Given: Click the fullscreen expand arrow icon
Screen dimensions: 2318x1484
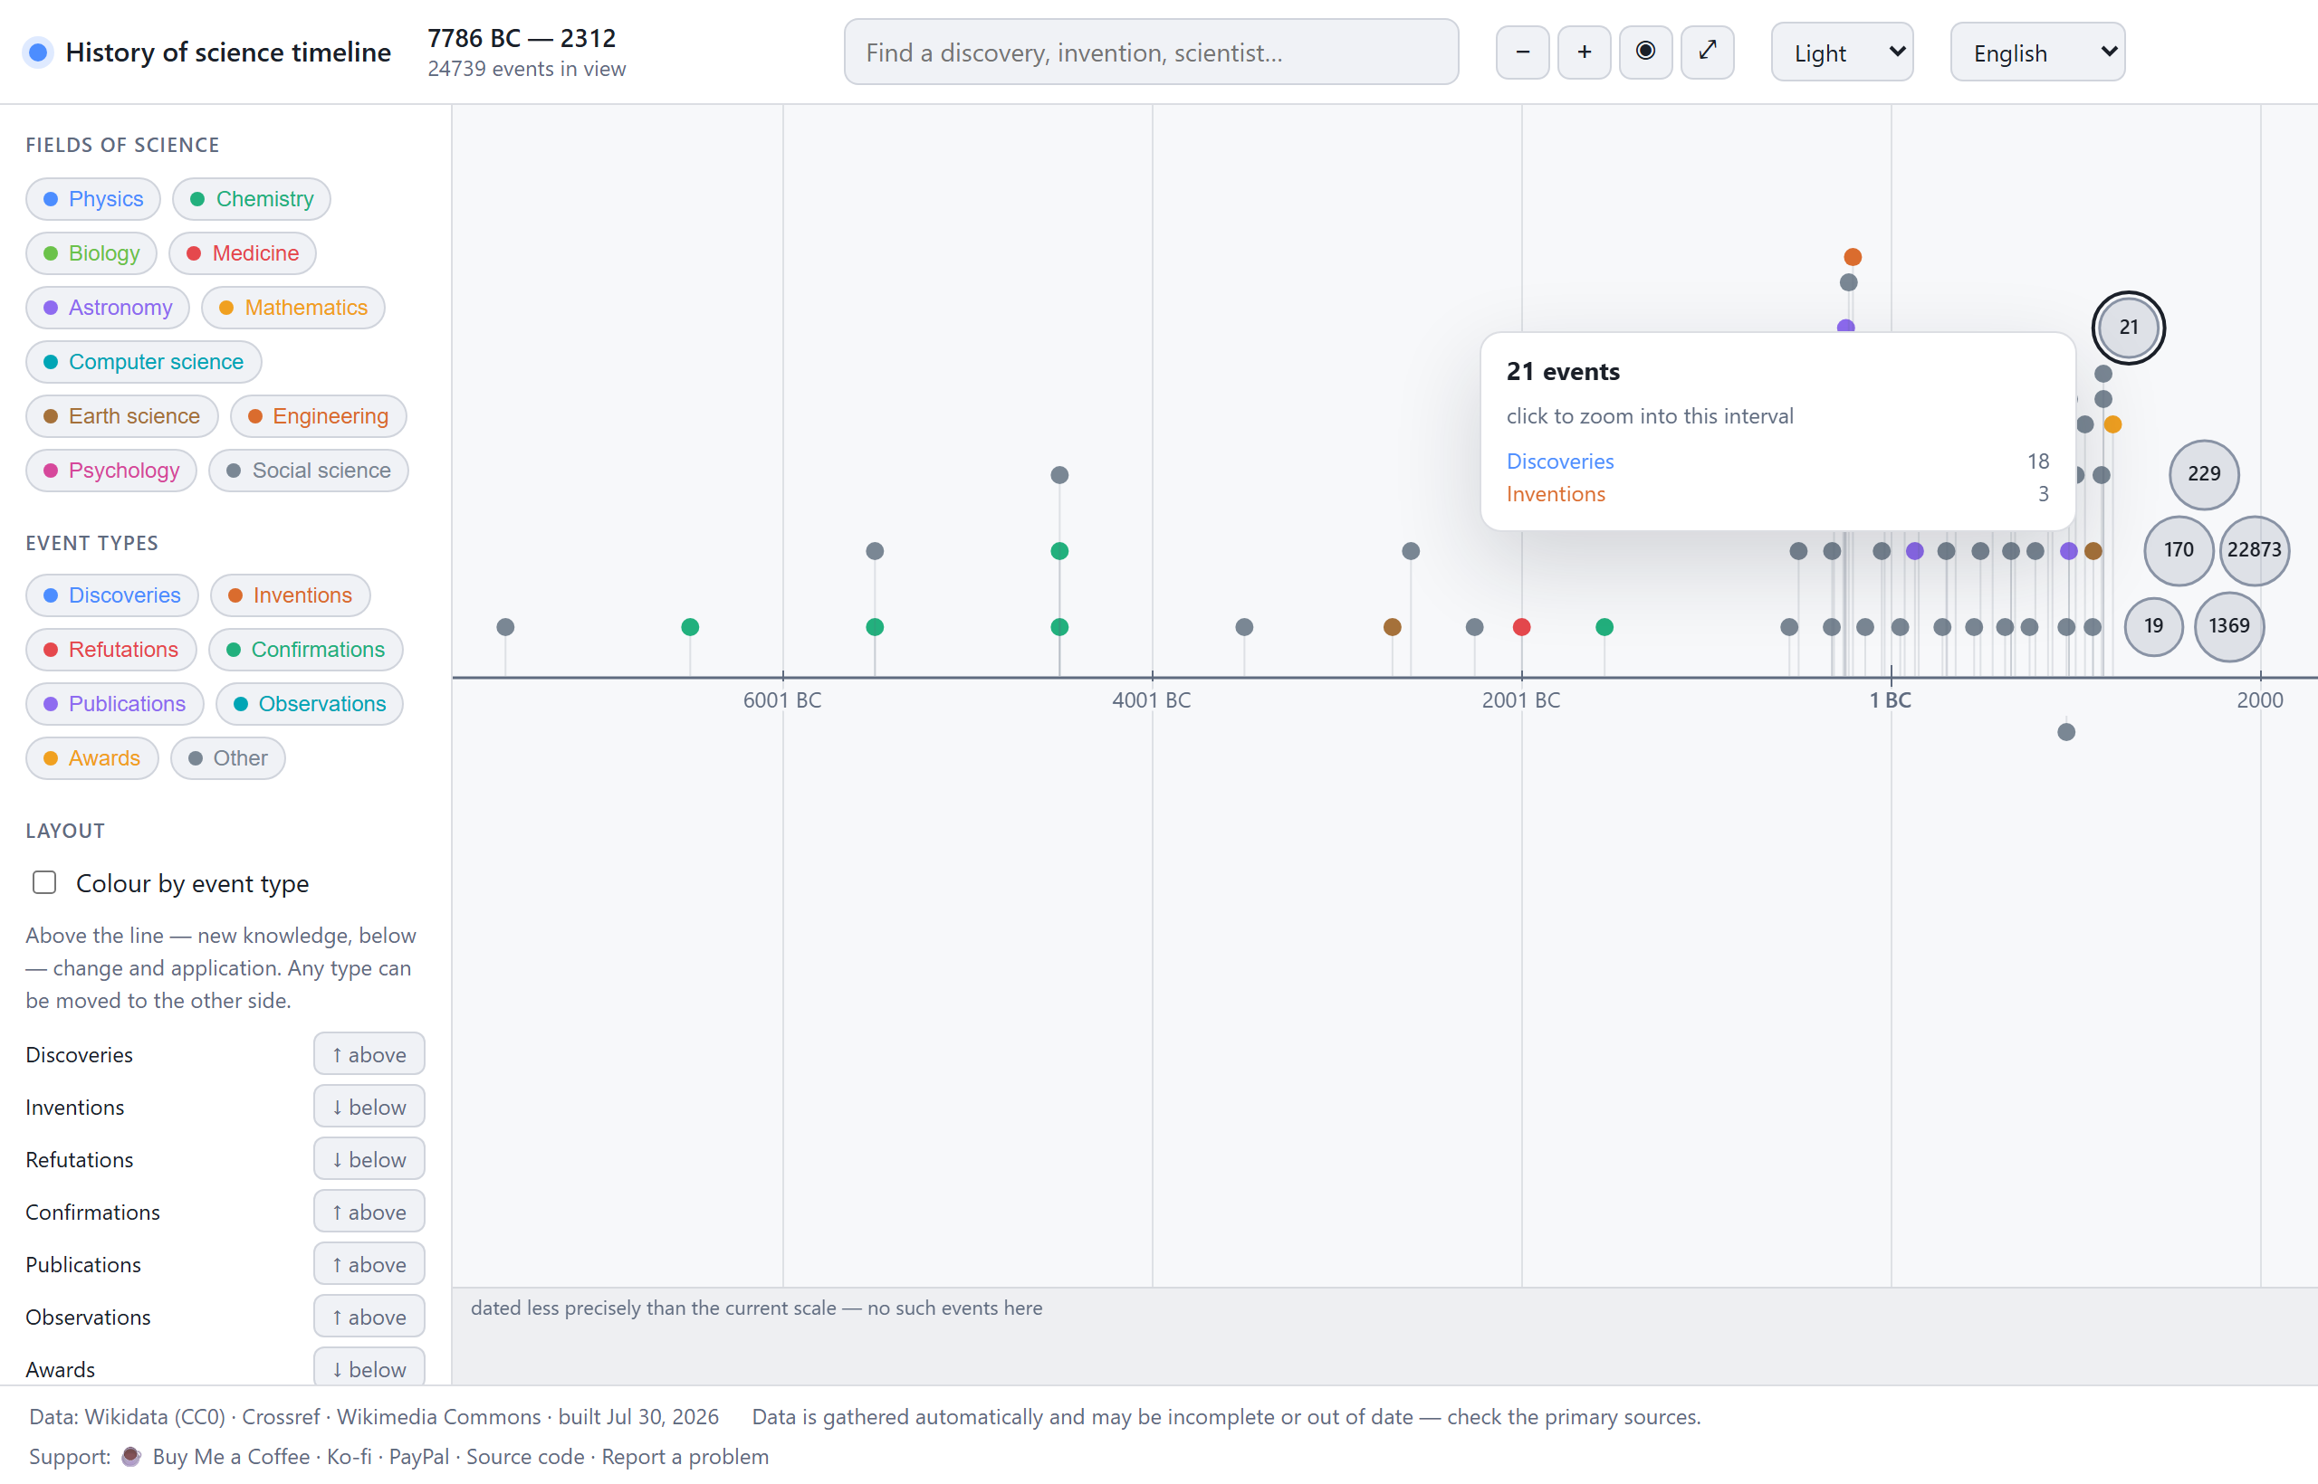Looking at the screenshot, I should (1707, 52).
